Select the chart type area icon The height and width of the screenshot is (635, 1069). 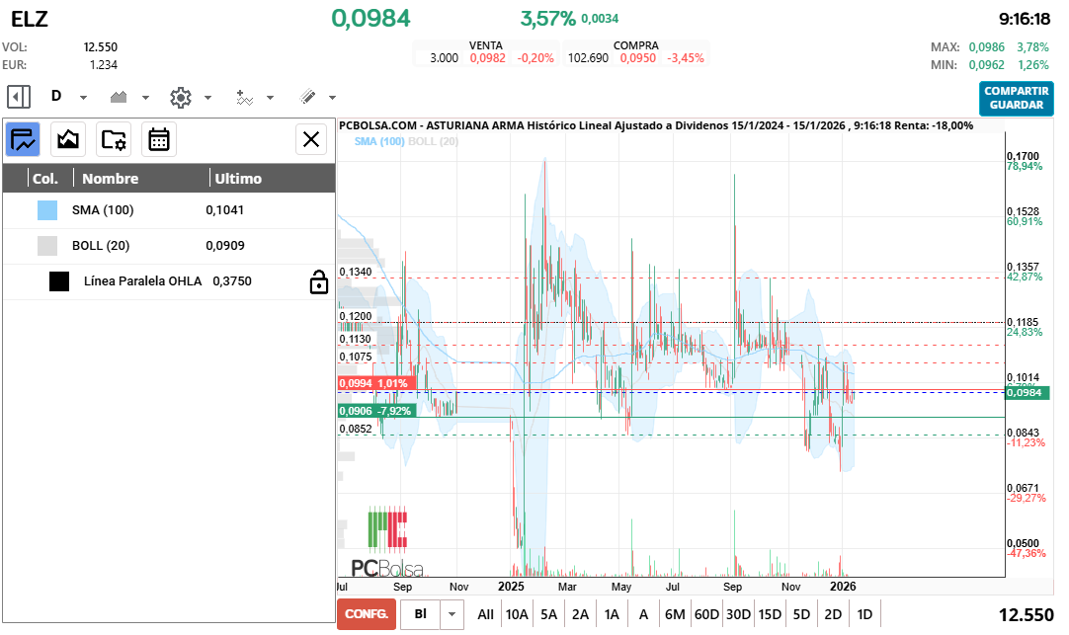(119, 97)
